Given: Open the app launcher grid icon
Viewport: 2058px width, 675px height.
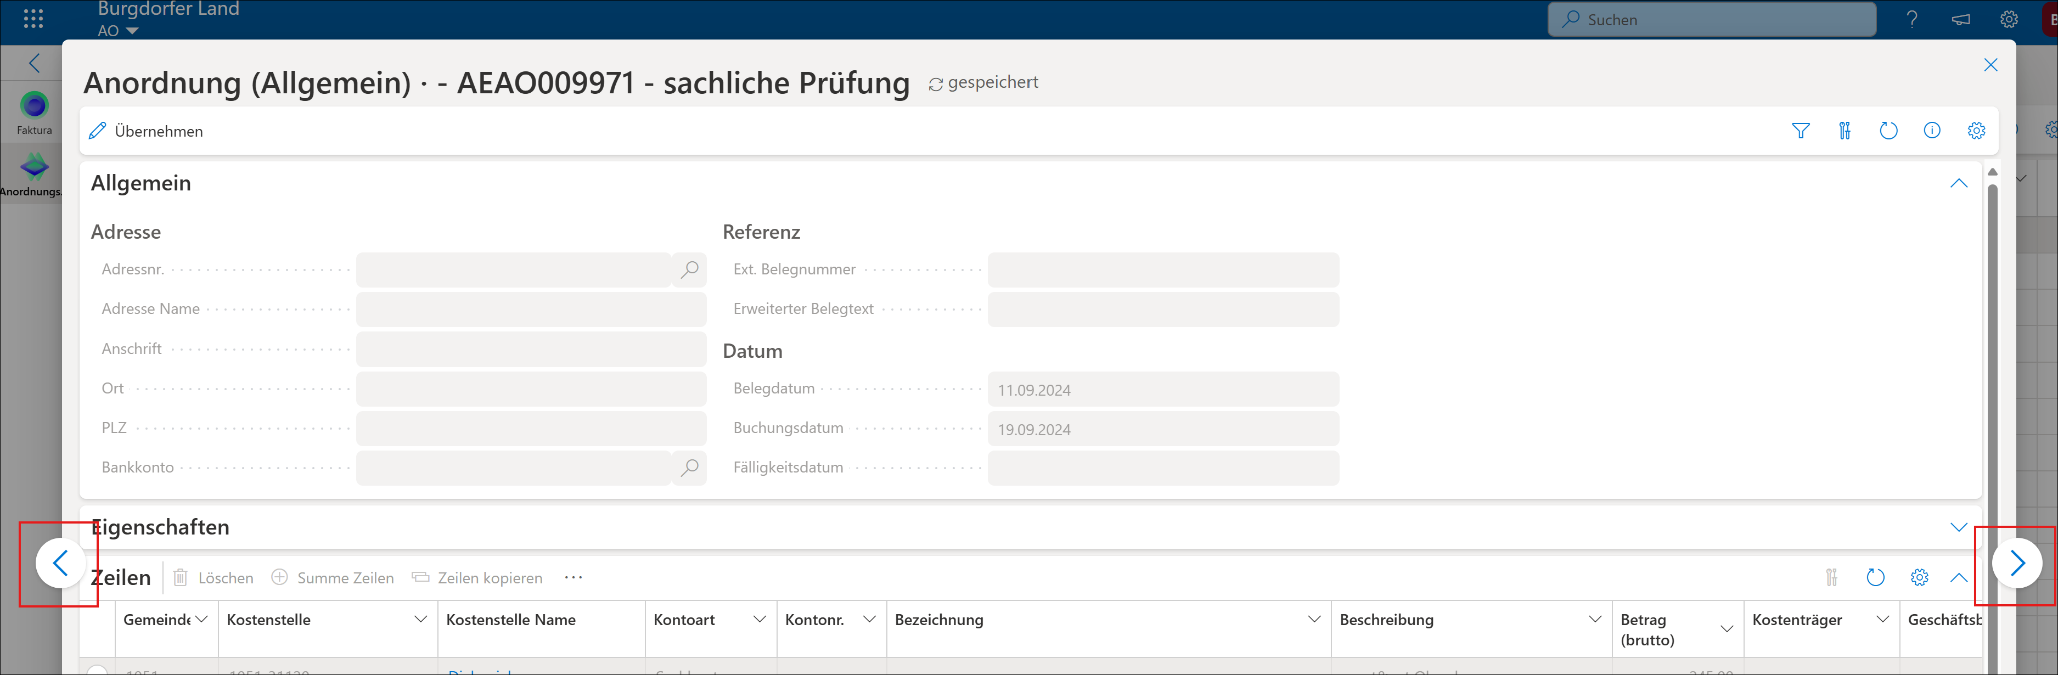Looking at the screenshot, I should [33, 18].
